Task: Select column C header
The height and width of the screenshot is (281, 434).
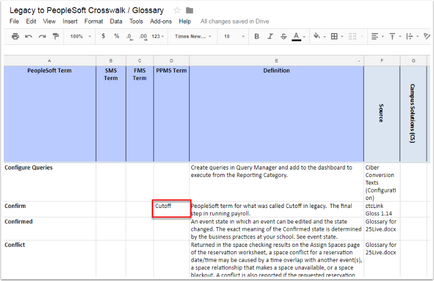Action: (140, 61)
